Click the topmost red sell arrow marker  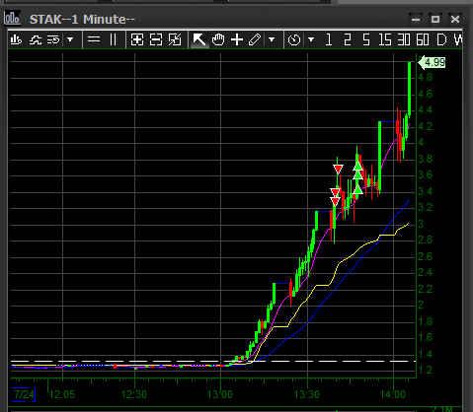point(338,169)
